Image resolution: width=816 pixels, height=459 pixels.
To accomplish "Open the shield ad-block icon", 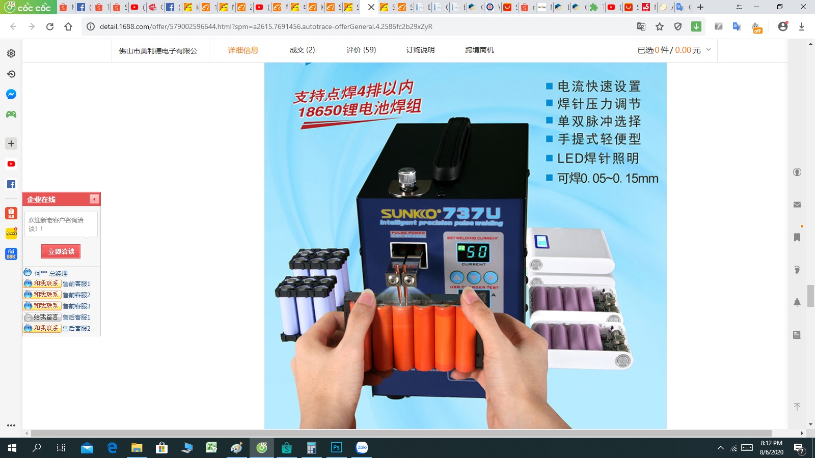I will 678,26.
